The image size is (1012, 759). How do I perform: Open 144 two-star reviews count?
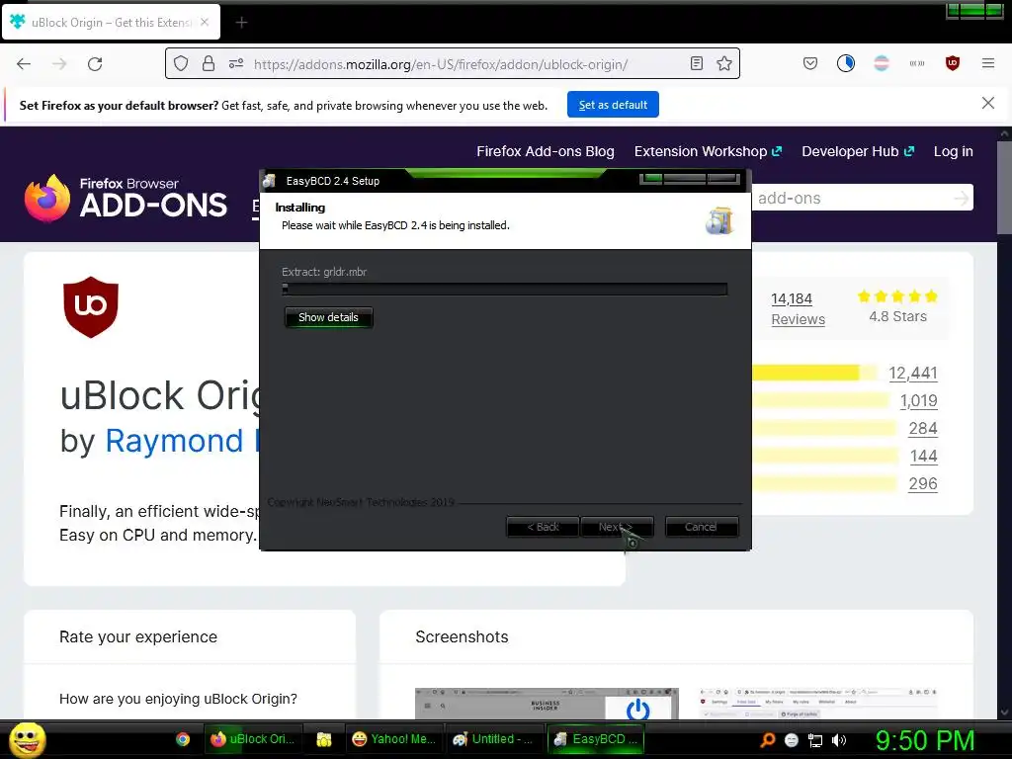click(x=924, y=457)
